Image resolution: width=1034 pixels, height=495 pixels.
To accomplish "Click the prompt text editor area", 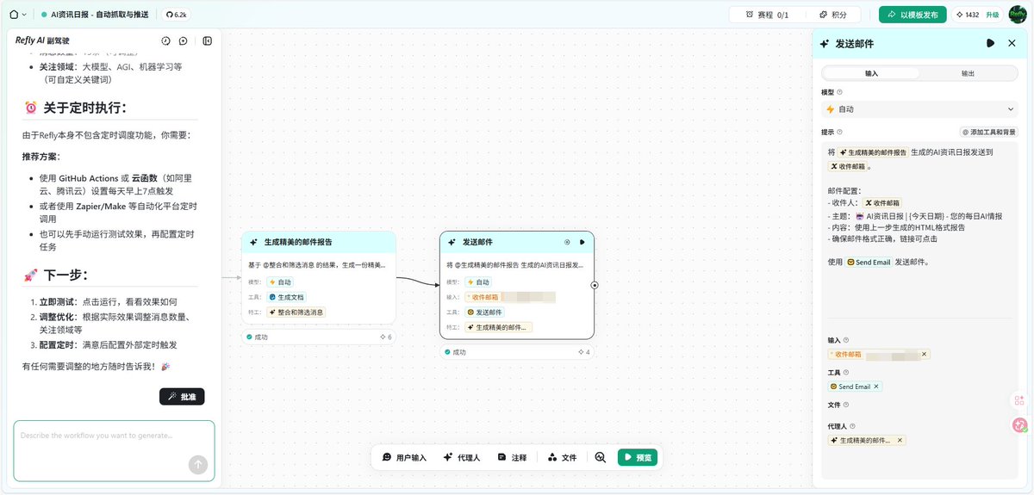I will [x=920, y=228].
